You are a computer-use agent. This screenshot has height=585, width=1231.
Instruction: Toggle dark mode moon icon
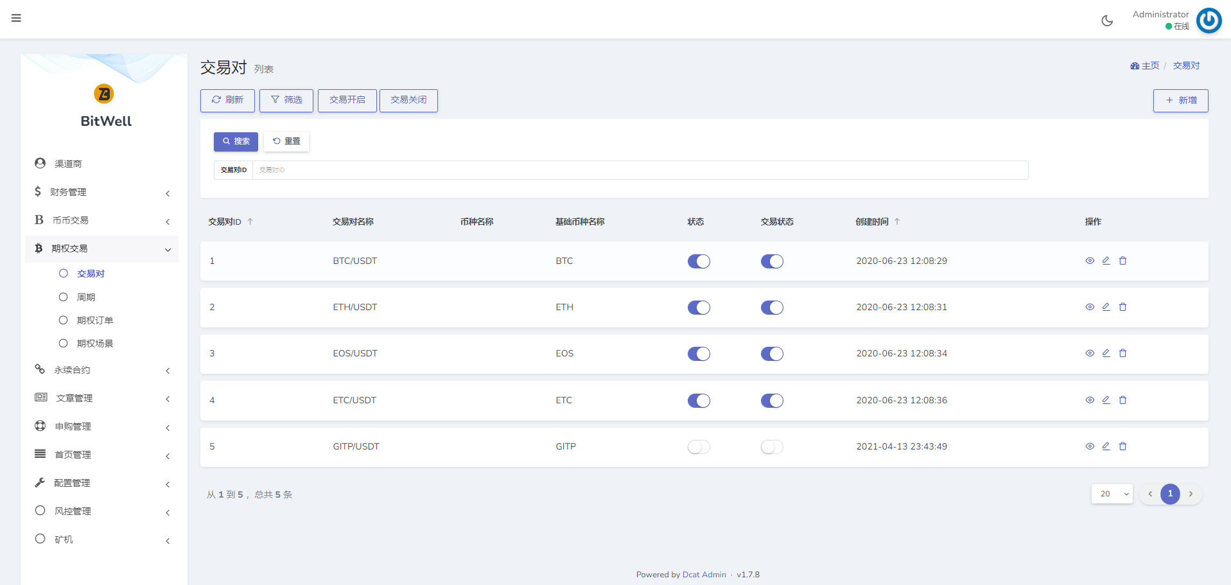[1107, 21]
